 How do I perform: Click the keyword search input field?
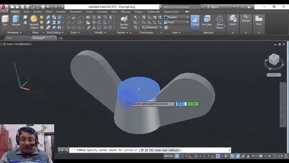pyautogui.click(x=181, y=7)
